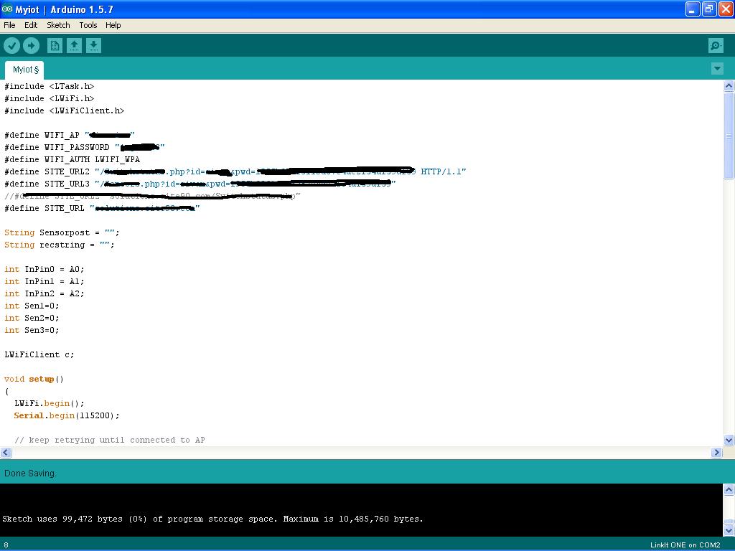Screen dimensions: 735x551
Task: Open the Sketch menu
Action: tap(58, 25)
